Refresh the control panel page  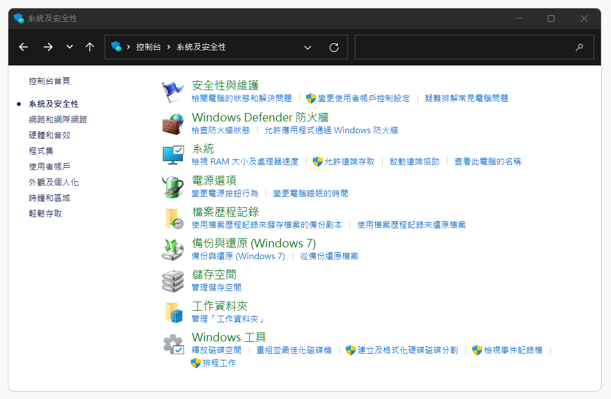[x=334, y=47]
